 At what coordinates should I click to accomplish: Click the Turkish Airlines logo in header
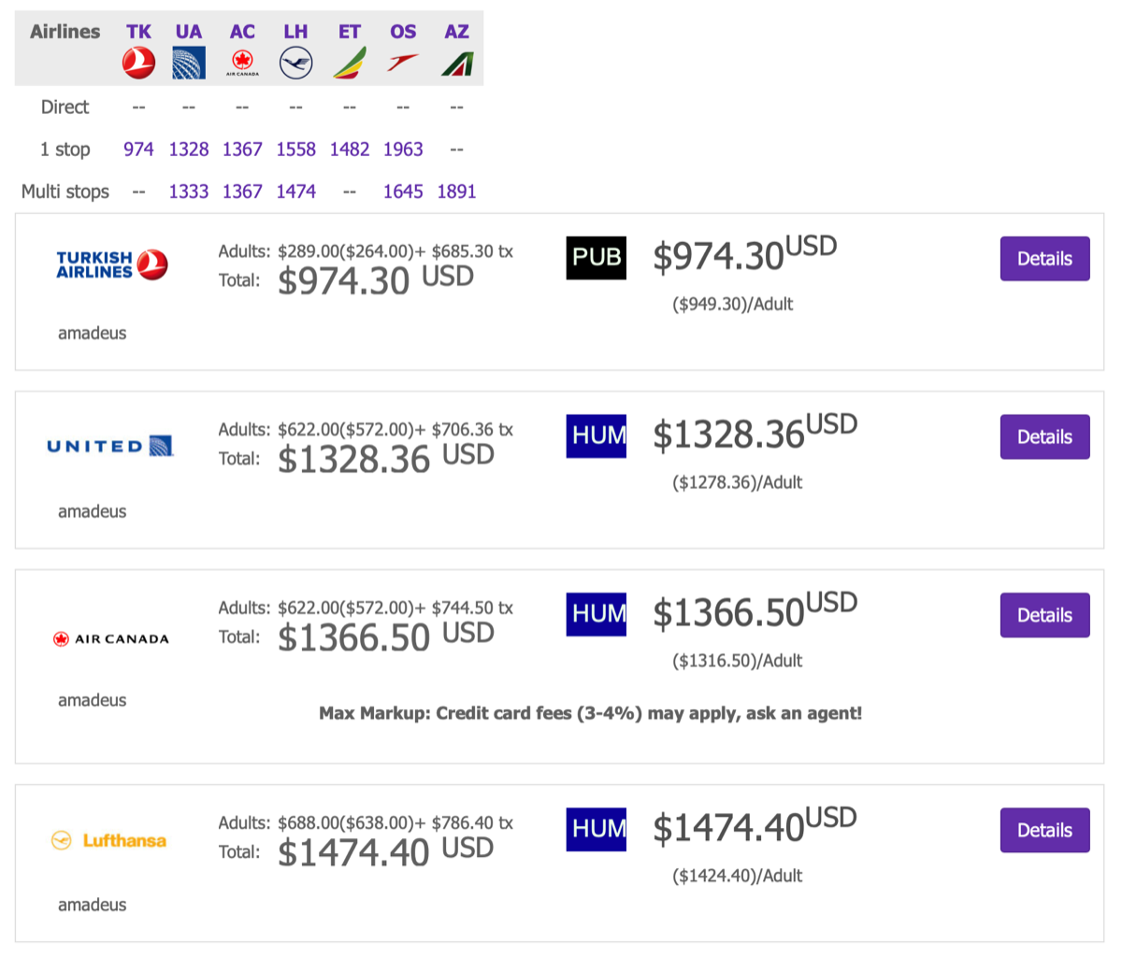138,64
